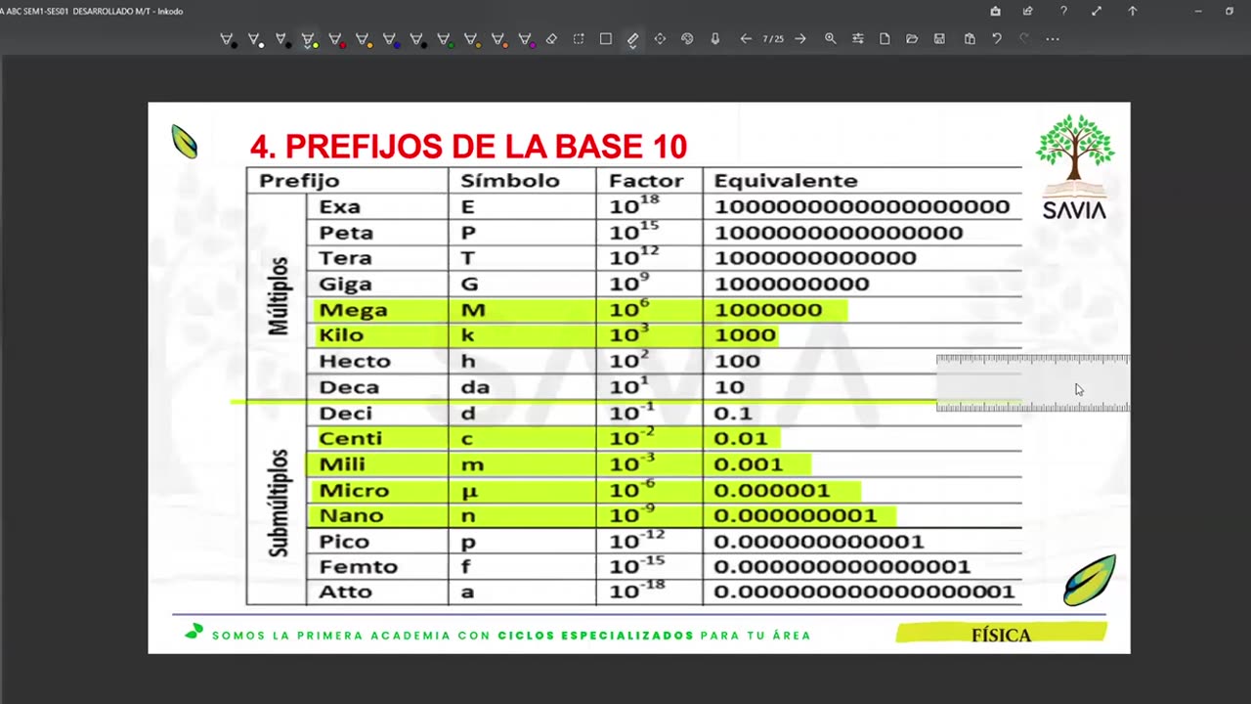
Task: Open the color palette icon
Action: [x=687, y=39]
